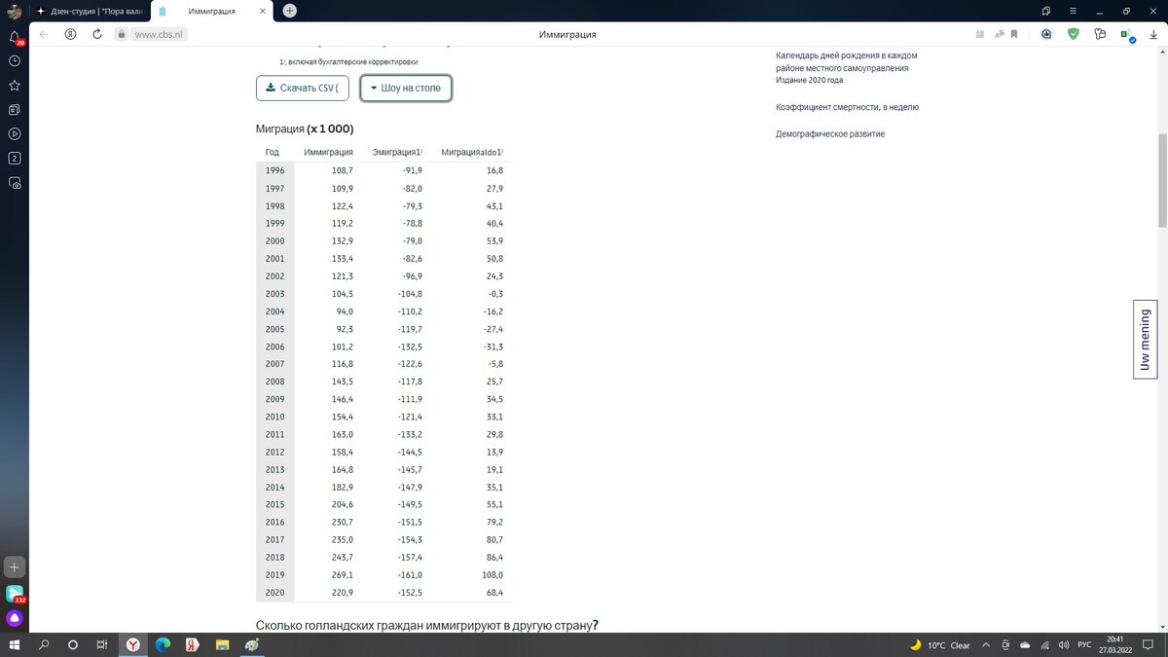The image size is (1168, 657).
Task: Open Yandex Browser taskbar icon
Action: [x=132, y=644]
